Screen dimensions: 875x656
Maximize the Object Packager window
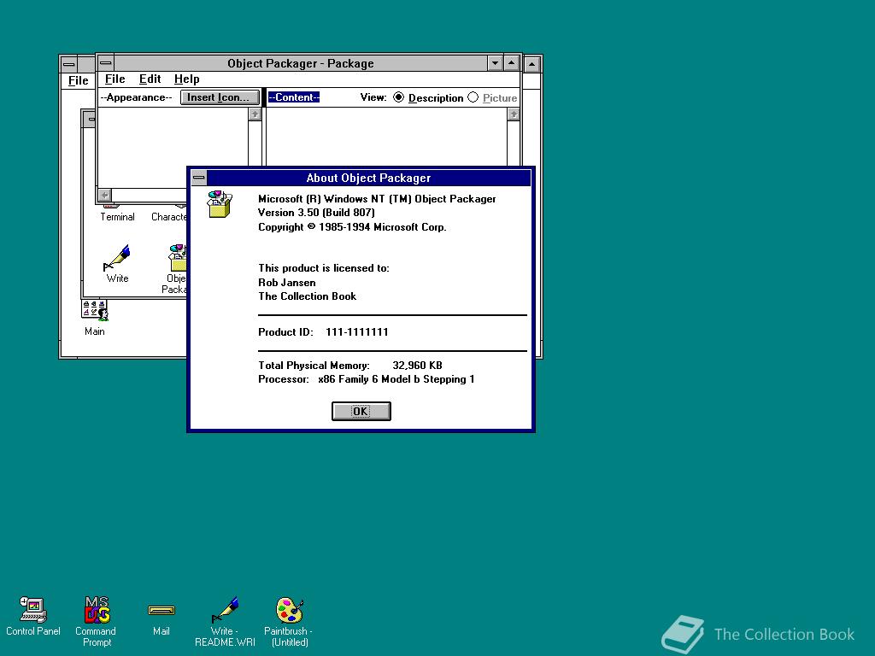point(512,63)
